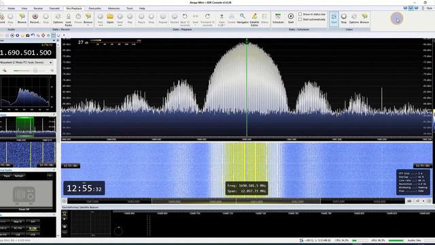The width and height of the screenshot is (435, 245).
Task: Select the LSB mode button
Action: pyautogui.click(x=18, y=235)
